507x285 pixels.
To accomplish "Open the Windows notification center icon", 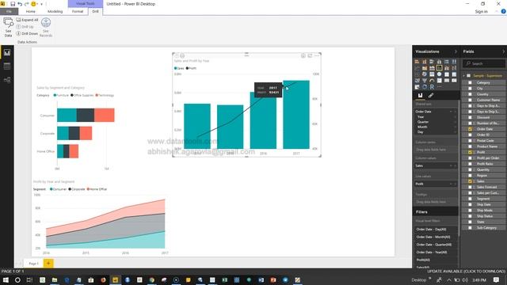I will click(x=496, y=279).
